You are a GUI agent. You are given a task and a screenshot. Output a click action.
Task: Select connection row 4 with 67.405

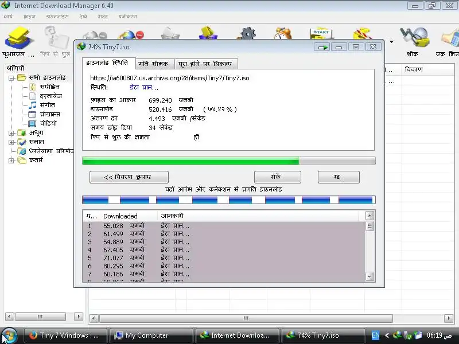[224, 250]
